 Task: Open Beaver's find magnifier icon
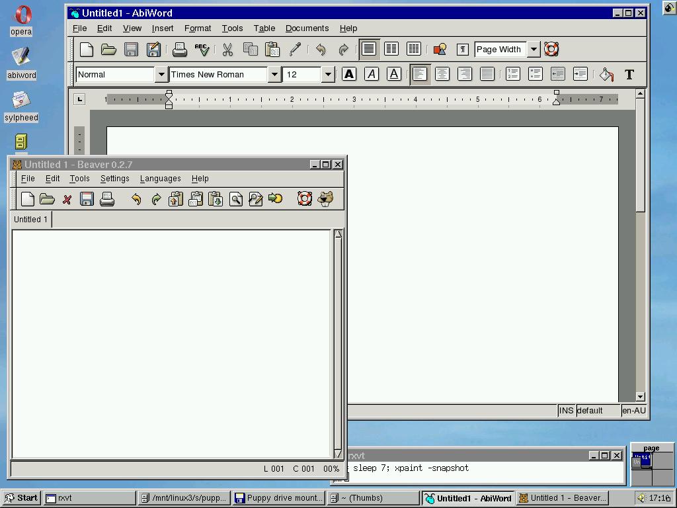(236, 199)
